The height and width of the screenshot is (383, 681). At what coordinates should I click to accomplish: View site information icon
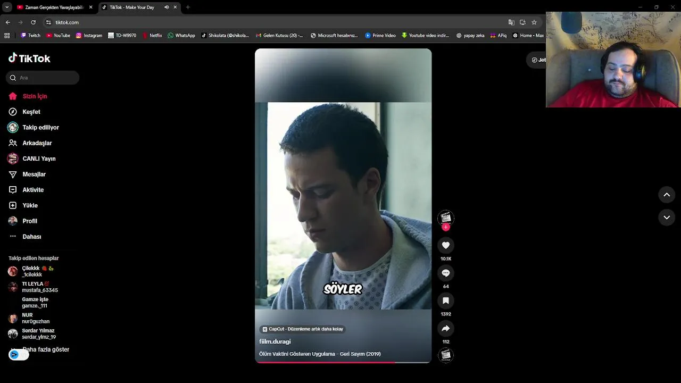point(48,22)
